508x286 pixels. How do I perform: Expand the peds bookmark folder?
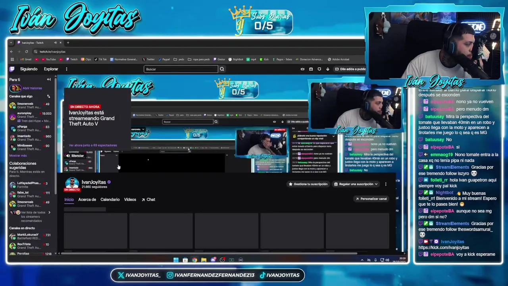click(179, 60)
